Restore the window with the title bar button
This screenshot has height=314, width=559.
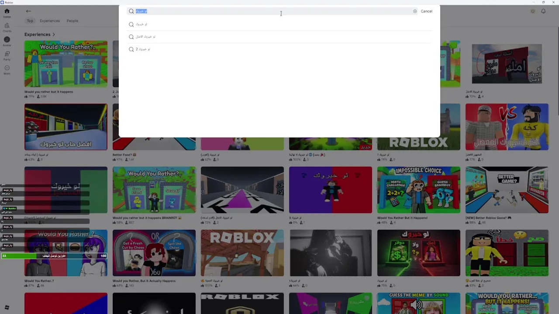click(543, 2)
